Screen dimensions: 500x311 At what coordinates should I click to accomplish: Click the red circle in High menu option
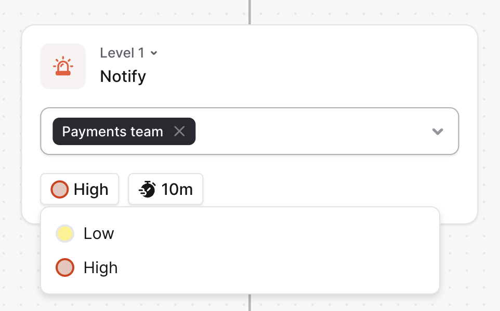click(x=64, y=268)
